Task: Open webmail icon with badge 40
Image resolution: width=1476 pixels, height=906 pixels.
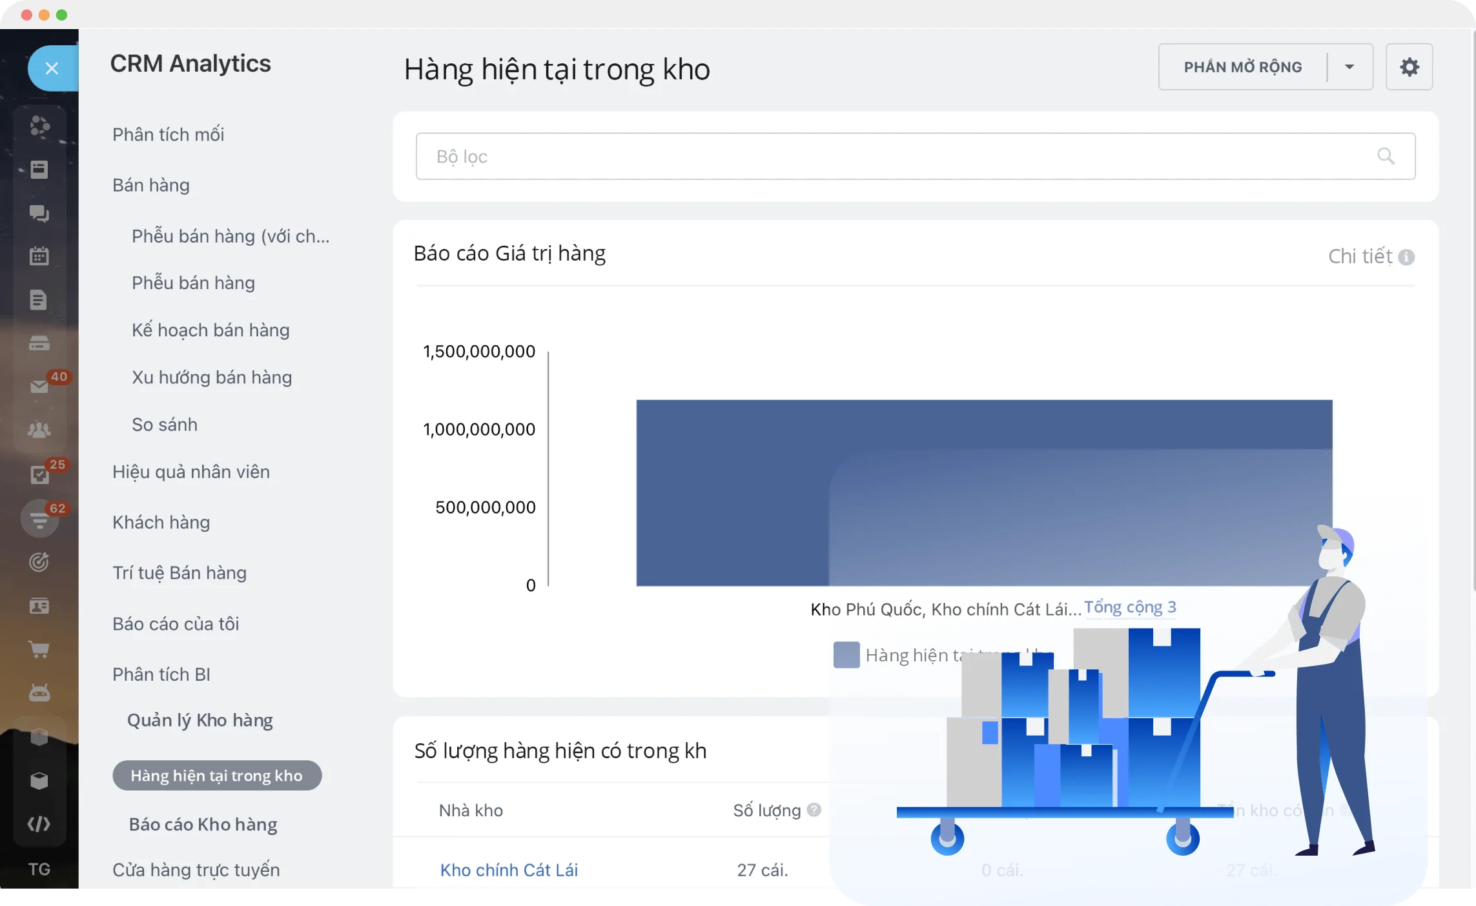Action: [39, 387]
